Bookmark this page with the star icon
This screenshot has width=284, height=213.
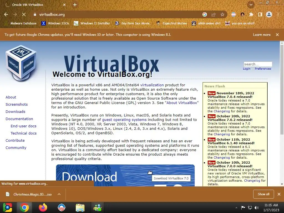(222, 14)
